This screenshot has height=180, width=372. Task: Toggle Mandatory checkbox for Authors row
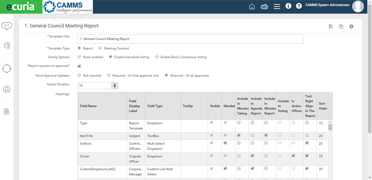point(225,143)
